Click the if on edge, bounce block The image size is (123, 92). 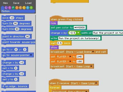[x=15, y=86]
